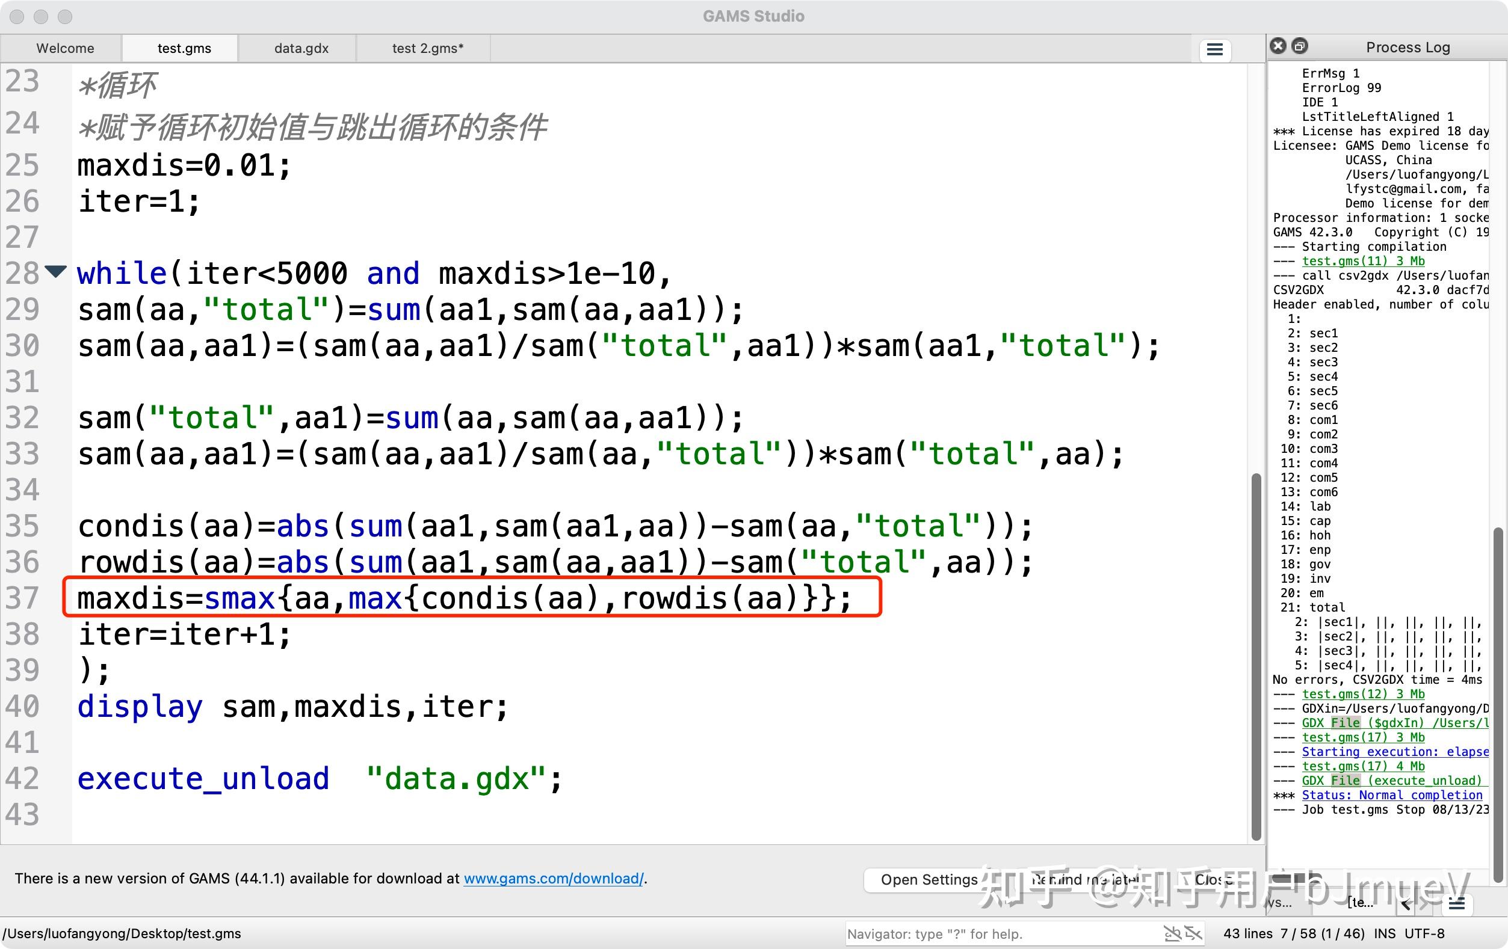The height and width of the screenshot is (949, 1508).
Task: Click the first crossed-out navigator icon
Action: [x=1172, y=933]
